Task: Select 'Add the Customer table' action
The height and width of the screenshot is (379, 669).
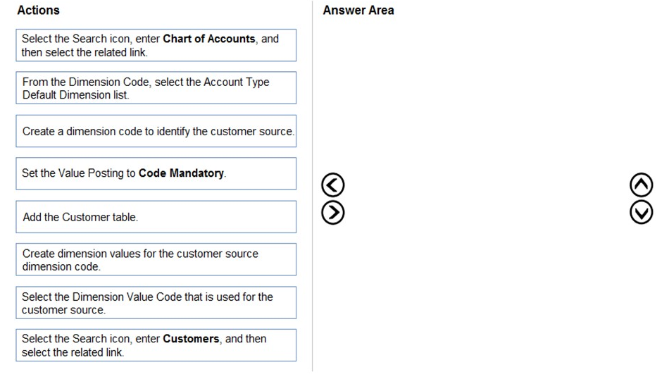Action: click(156, 217)
